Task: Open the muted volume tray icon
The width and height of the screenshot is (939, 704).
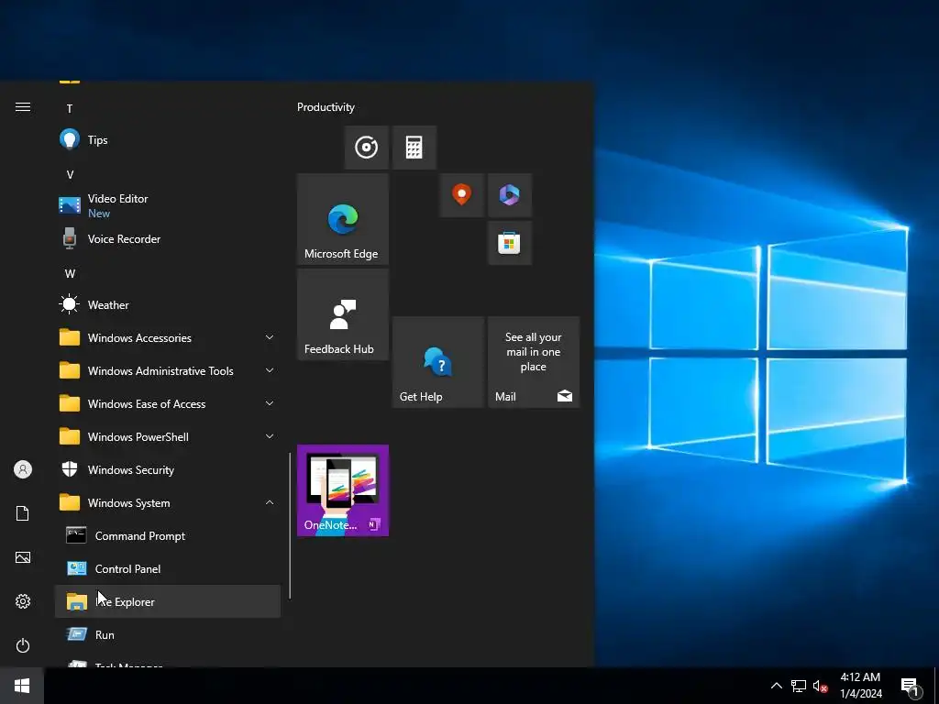Action: pyautogui.click(x=820, y=686)
